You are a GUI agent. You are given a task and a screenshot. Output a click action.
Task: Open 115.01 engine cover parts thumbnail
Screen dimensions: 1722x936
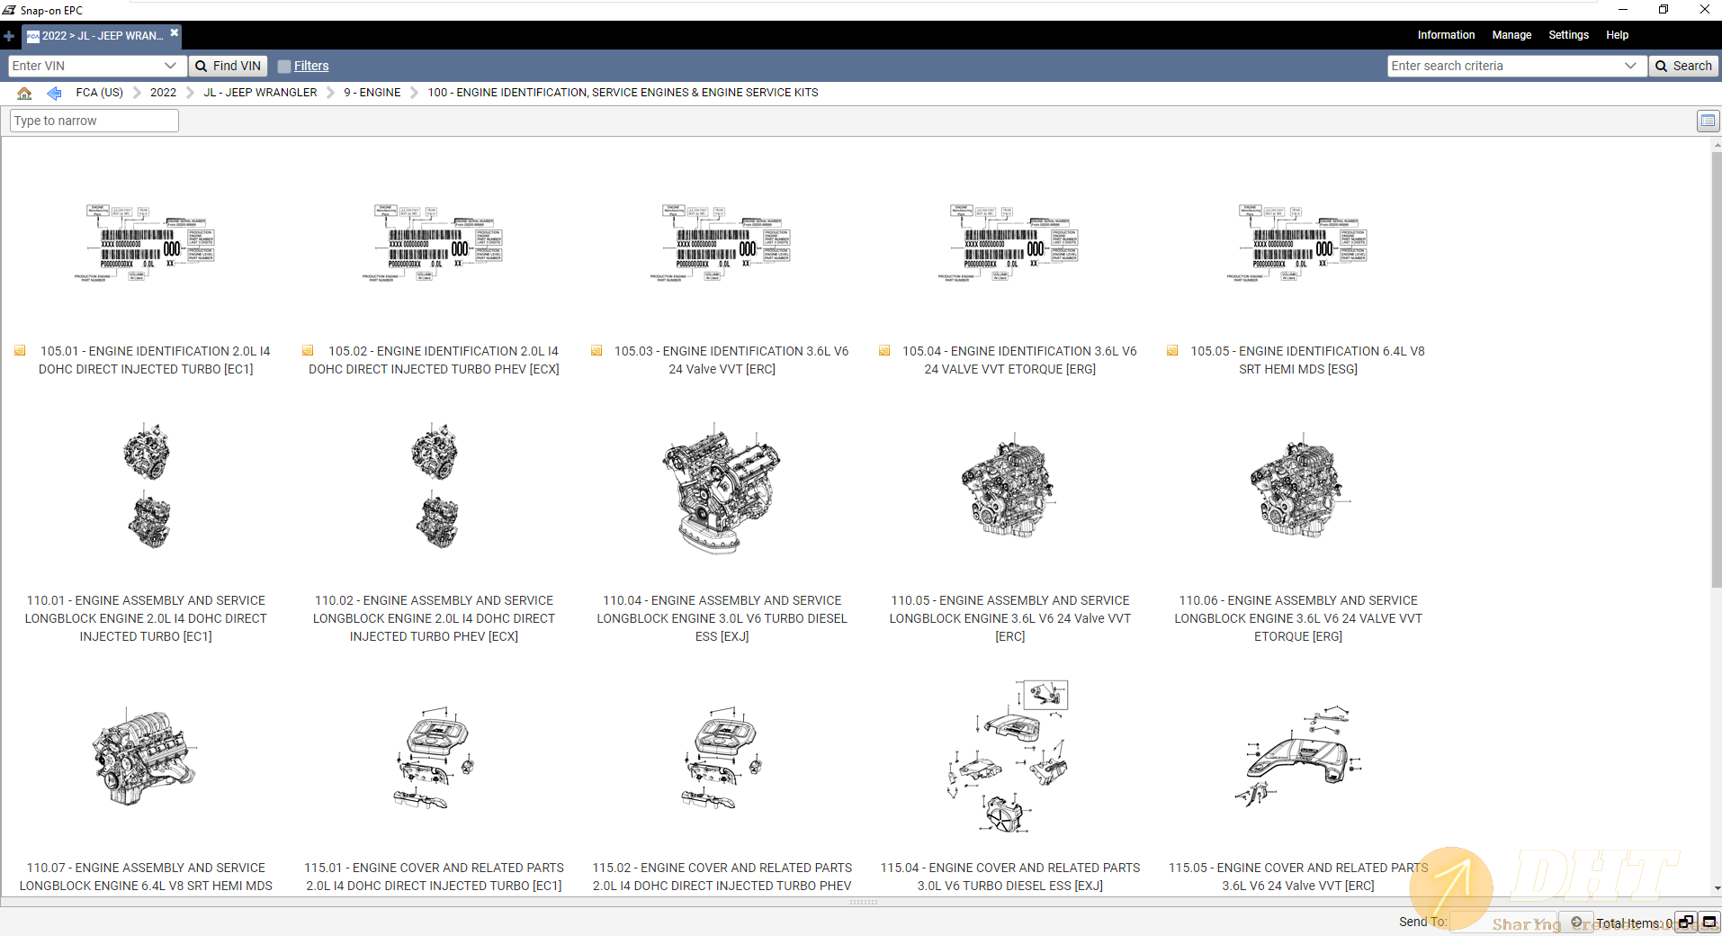[x=434, y=758]
